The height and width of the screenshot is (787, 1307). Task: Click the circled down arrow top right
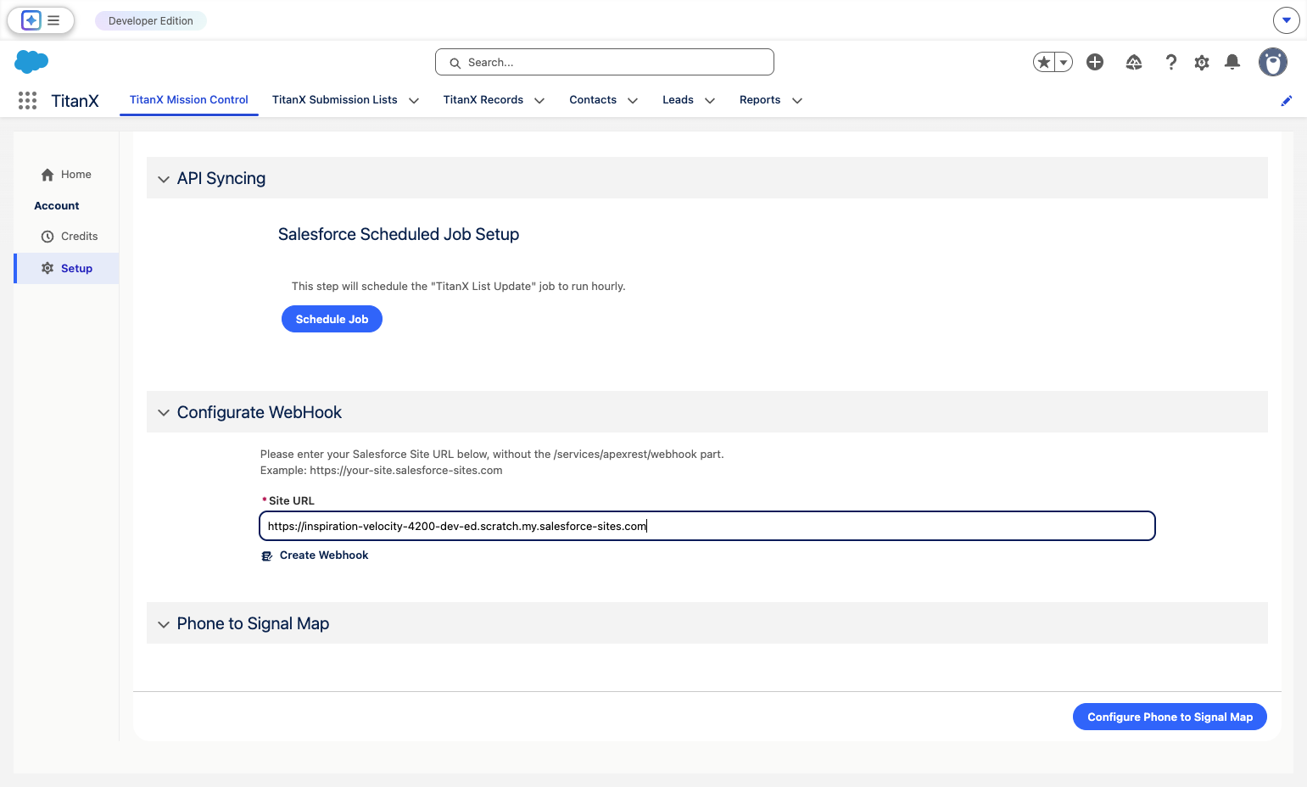pyautogui.click(x=1287, y=20)
